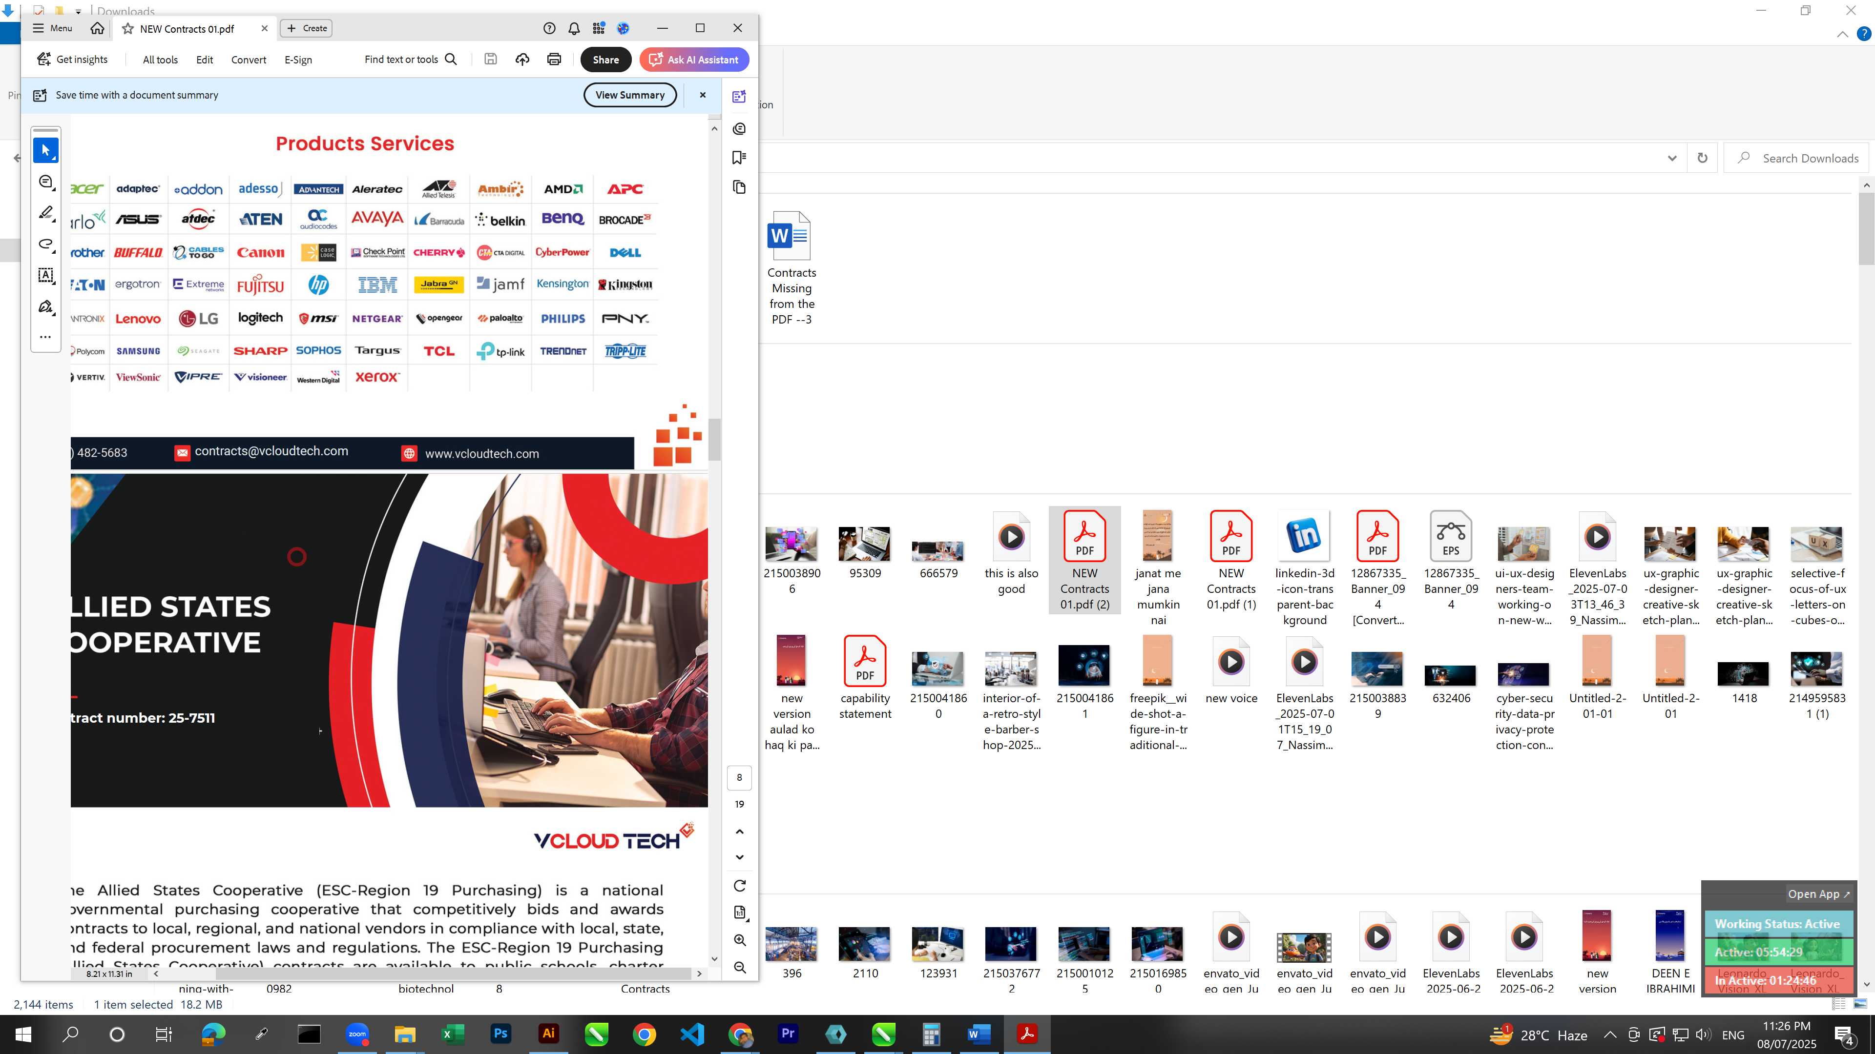Switch Explorer to large icons view
Viewport: 1875px width, 1054px height.
[1860, 1004]
